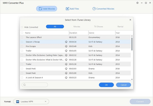Click the 00:03:23 duration cell
This screenshot has width=153, height=106.
73,78
